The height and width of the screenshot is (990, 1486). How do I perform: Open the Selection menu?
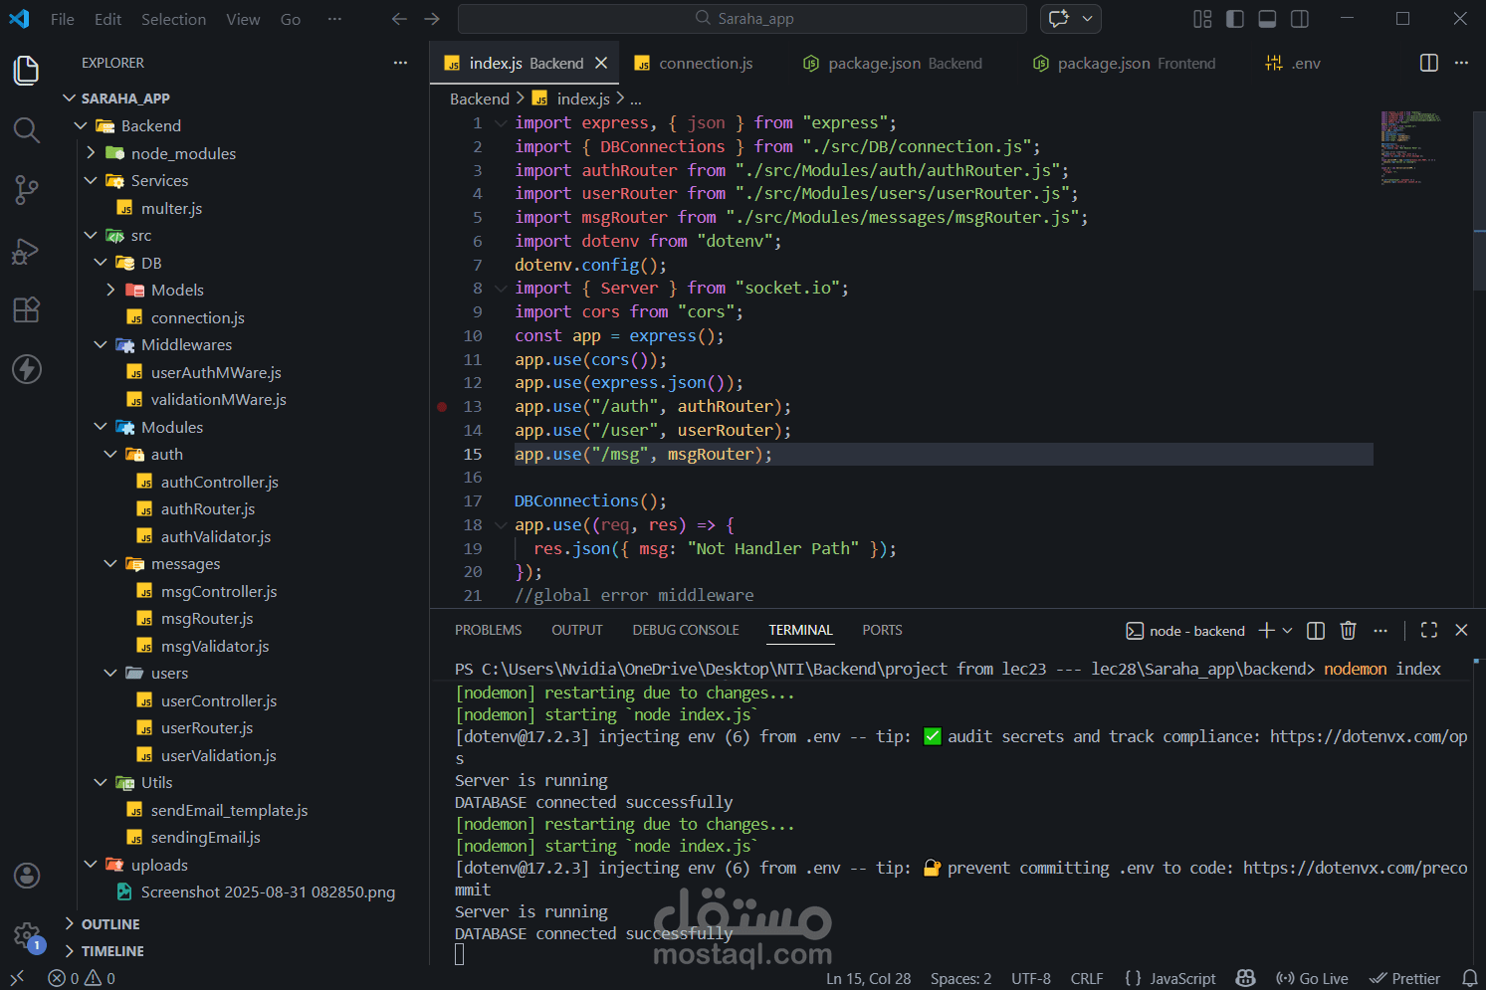[173, 19]
